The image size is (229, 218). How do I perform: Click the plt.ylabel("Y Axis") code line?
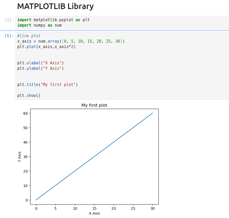click(x=40, y=68)
